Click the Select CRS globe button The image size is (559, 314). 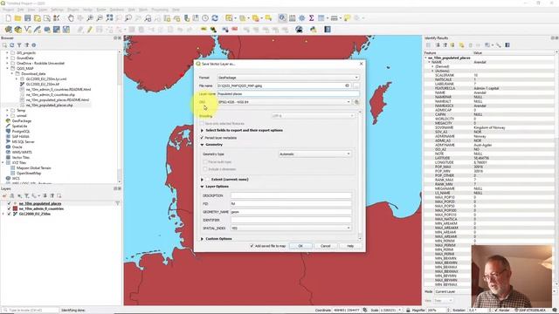(356, 102)
